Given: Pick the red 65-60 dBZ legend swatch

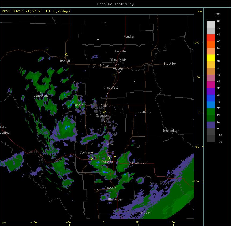Looking at the screenshot, I should (211, 38).
